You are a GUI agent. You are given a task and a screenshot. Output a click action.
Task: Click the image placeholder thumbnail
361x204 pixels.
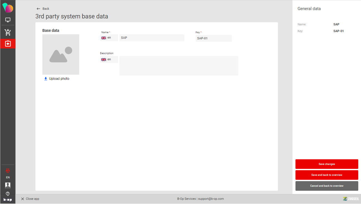pos(61,54)
